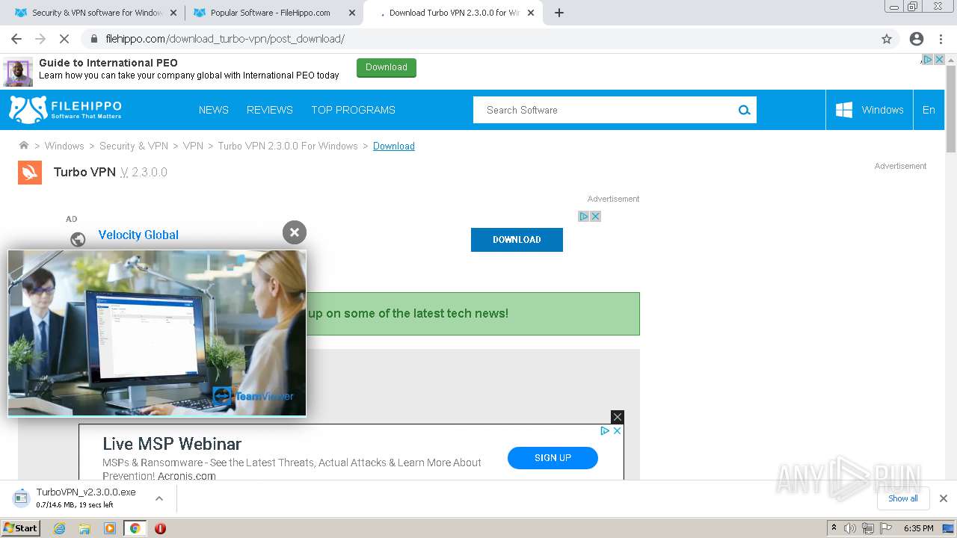Open TOP PROGRAMS menu item
This screenshot has width=957, height=538.
353,110
